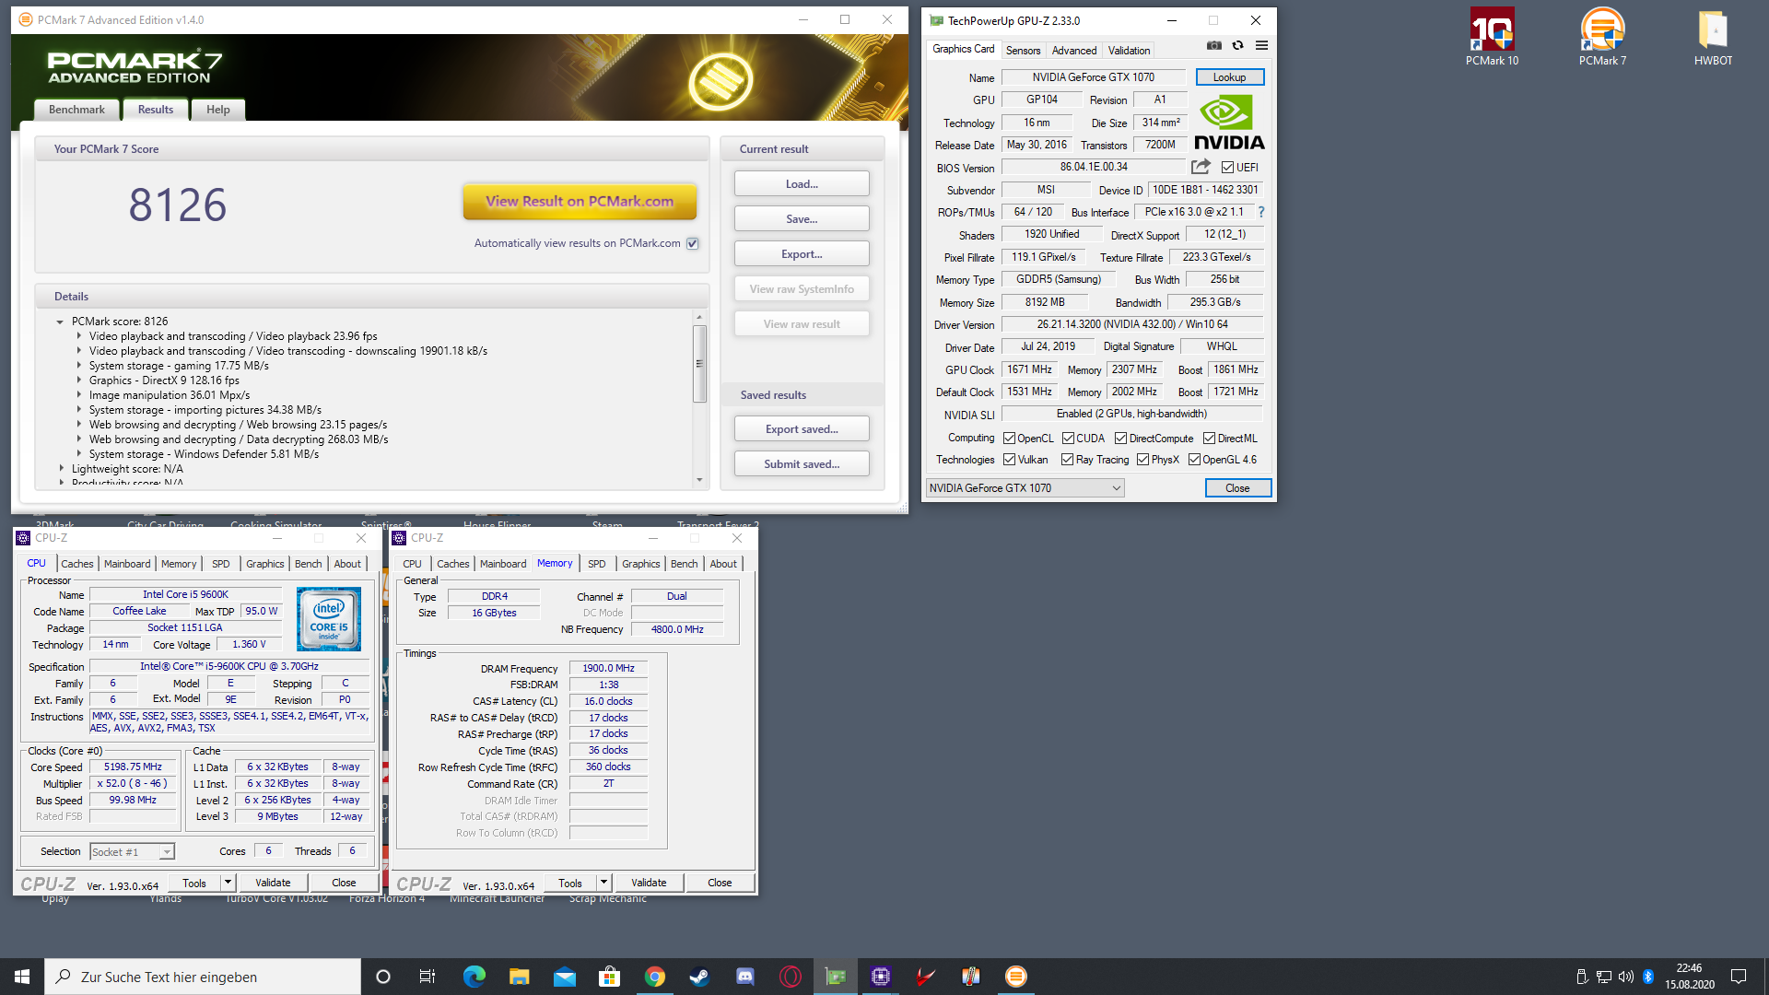Screen dimensions: 1769x995
Task: Click the Export saved... button
Action: click(x=802, y=429)
